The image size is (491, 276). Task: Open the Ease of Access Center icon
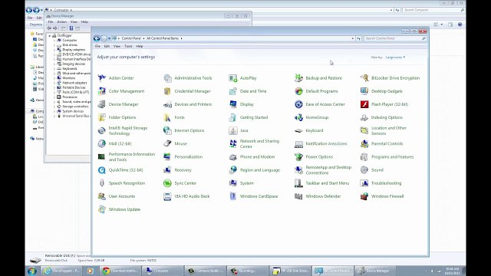point(298,104)
